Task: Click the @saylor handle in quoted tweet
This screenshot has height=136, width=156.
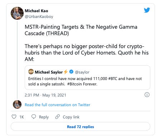Action: coord(82,72)
